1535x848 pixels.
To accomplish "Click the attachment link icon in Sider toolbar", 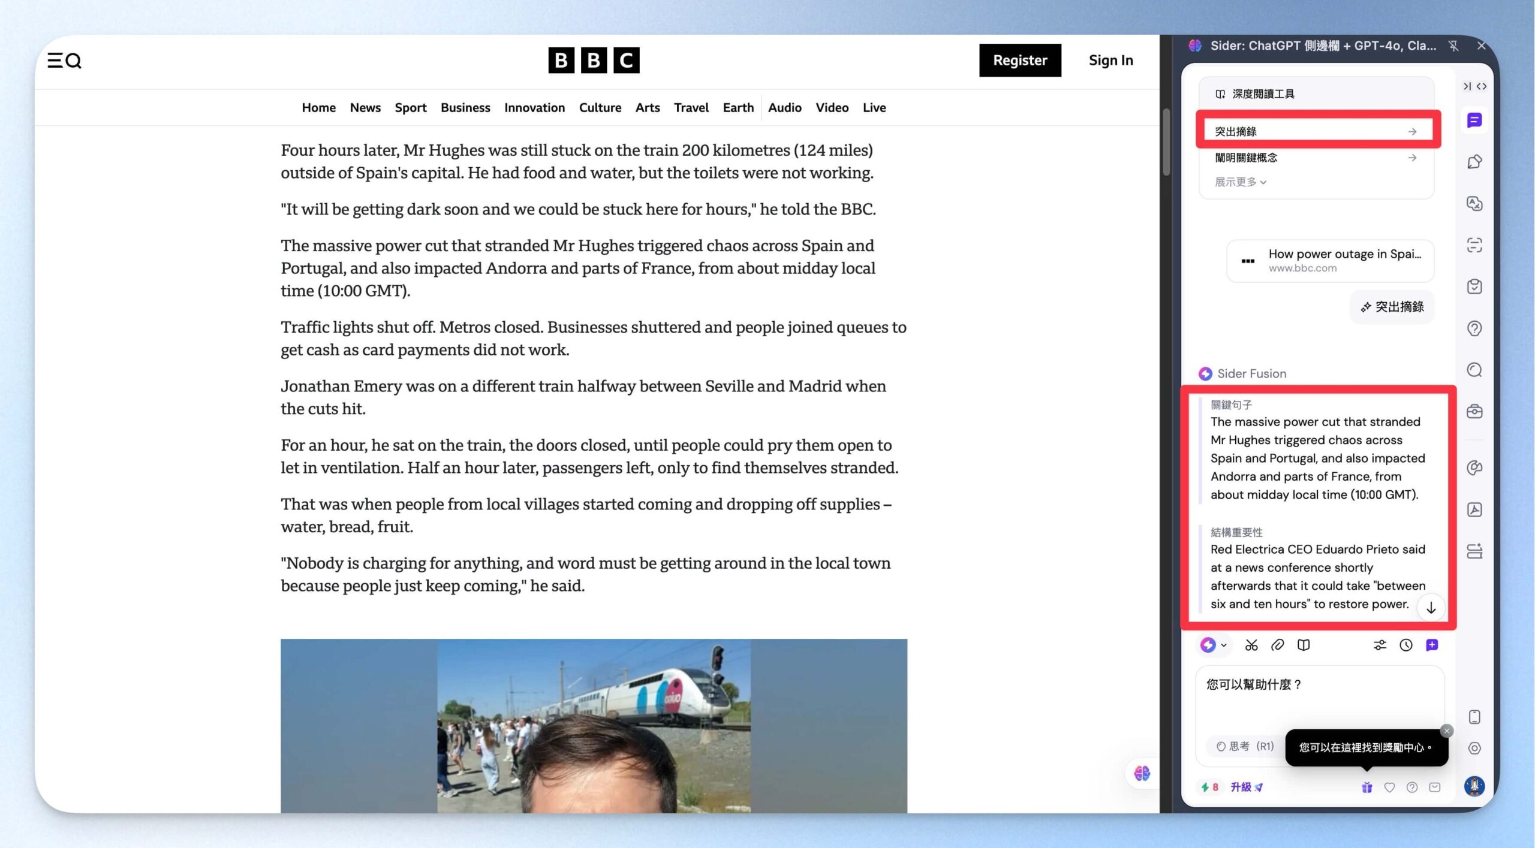I will coord(1277,645).
